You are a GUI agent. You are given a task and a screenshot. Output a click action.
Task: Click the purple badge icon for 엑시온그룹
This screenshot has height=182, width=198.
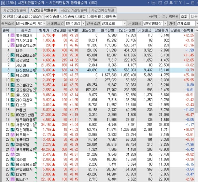tap(12, 40)
